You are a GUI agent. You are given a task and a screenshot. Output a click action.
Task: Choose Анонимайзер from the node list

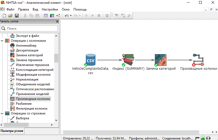(x=26, y=45)
